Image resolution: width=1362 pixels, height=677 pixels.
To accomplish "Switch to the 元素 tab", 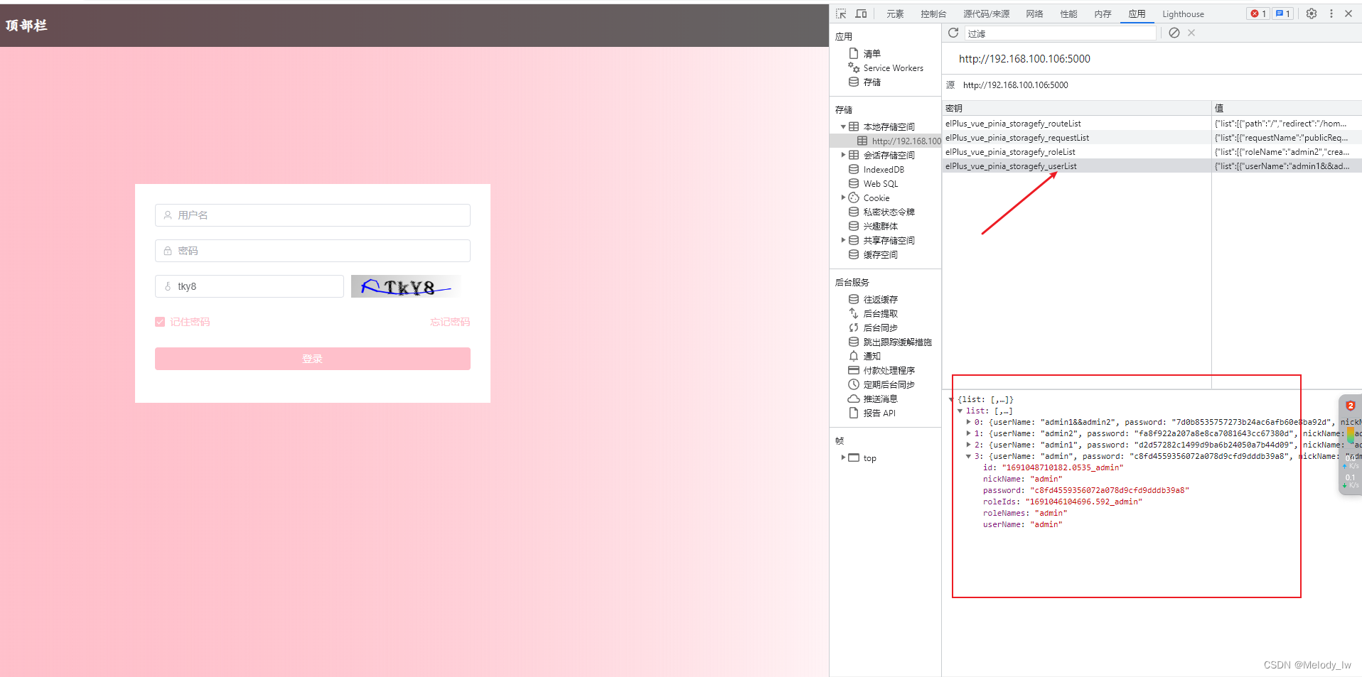I will coord(895,13).
